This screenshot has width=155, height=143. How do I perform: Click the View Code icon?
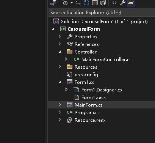(114, 3)
